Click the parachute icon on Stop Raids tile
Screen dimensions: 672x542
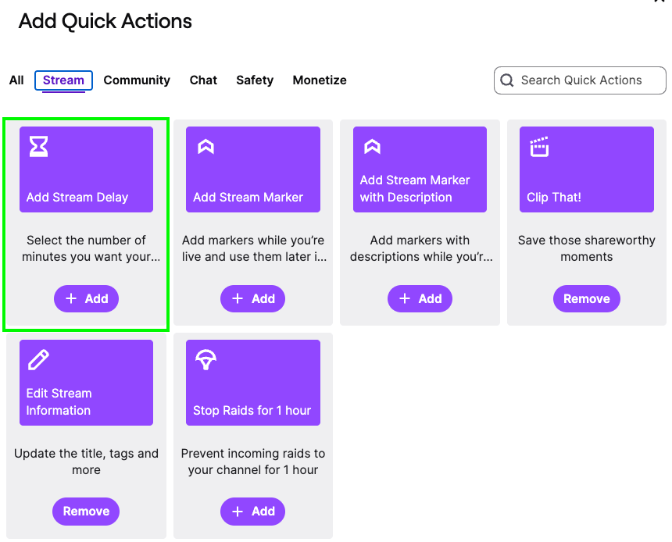pos(206,359)
